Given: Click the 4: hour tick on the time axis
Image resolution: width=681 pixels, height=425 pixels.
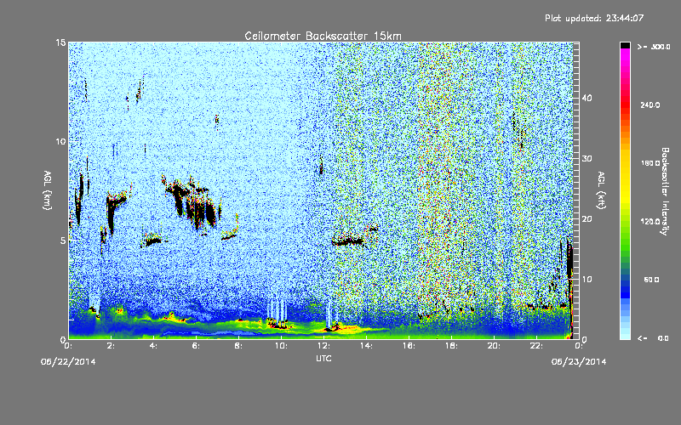Looking at the screenshot, I should 154,346.
